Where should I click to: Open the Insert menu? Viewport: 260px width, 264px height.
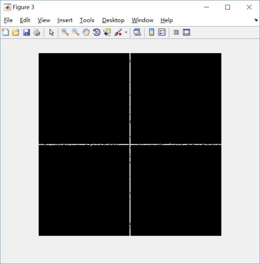(65, 20)
